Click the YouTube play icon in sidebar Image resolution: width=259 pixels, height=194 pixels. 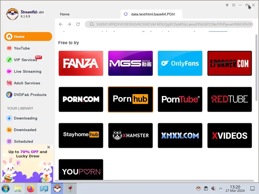pyautogui.click(x=9, y=48)
